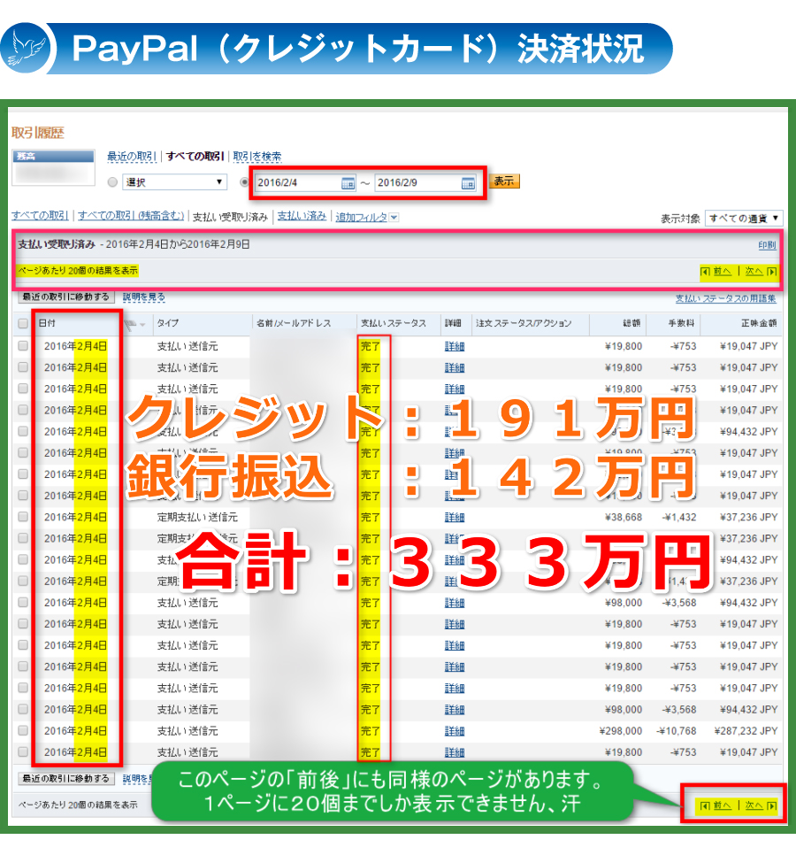Open the すべての通貨 currency dropdown
This screenshot has height=855, width=796.
tap(744, 218)
